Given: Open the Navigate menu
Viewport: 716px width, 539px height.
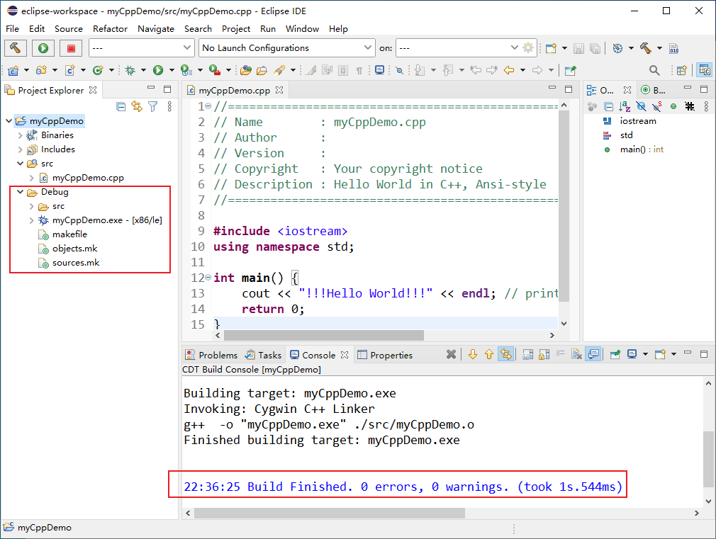Looking at the screenshot, I should [x=156, y=29].
